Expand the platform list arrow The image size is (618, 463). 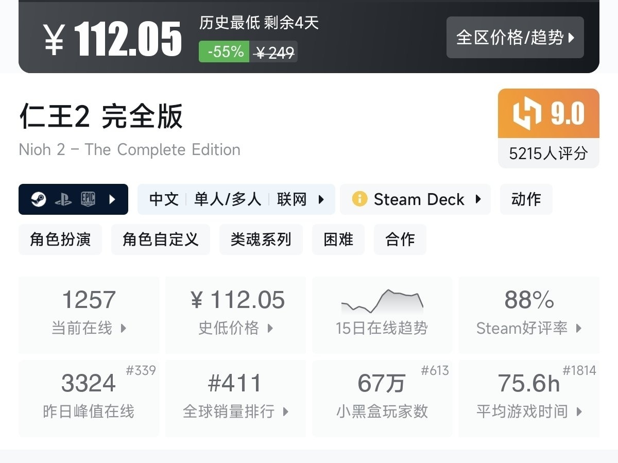pyautogui.click(x=113, y=199)
